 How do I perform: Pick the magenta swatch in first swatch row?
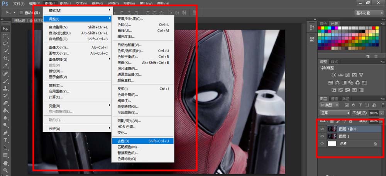(337, 28)
